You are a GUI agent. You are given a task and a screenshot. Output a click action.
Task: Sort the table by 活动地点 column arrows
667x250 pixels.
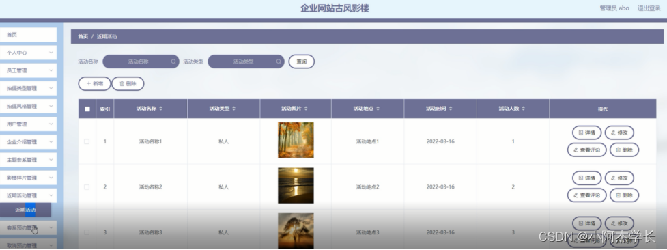pyautogui.click(x=378, y=109)
